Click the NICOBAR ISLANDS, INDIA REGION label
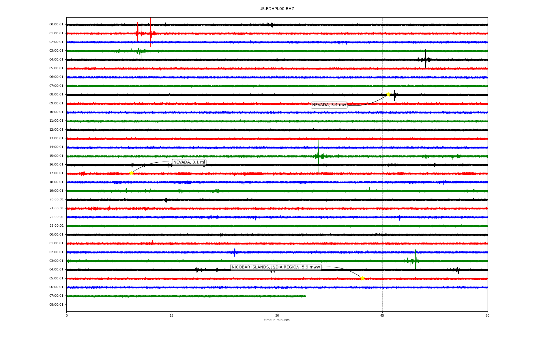This screenshot has height=346, width=554. point(276,267)
